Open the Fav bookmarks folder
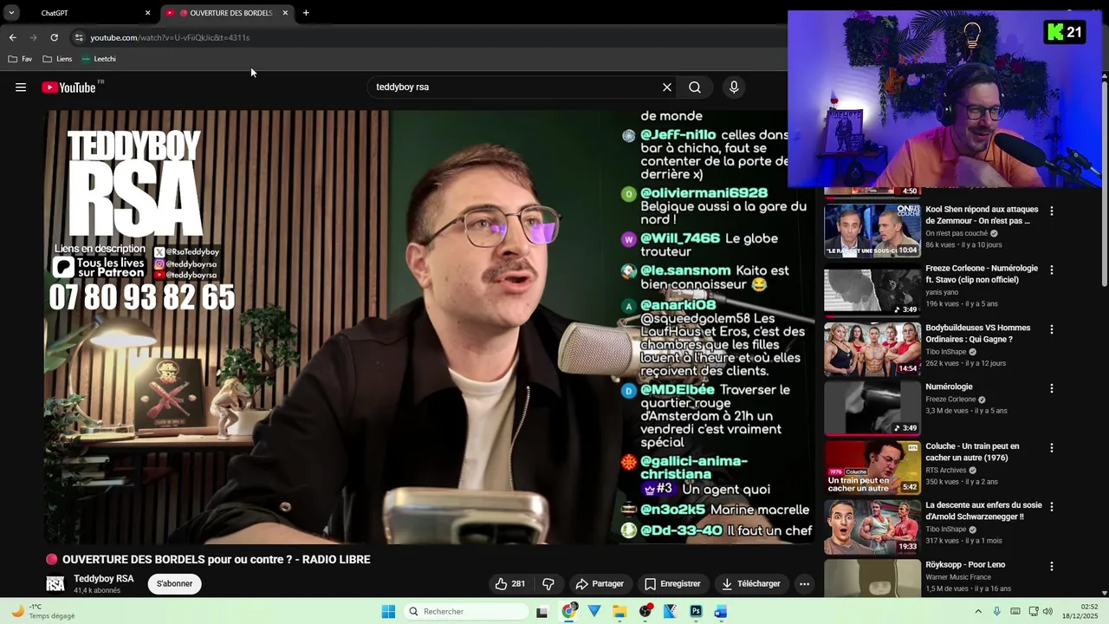 [20, 59]
